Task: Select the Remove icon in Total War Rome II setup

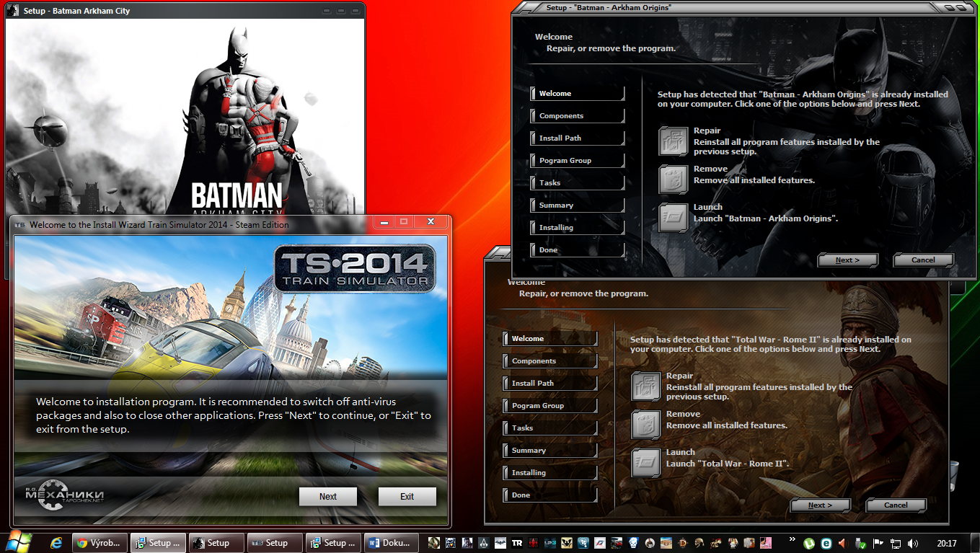Action: point(645,425)
